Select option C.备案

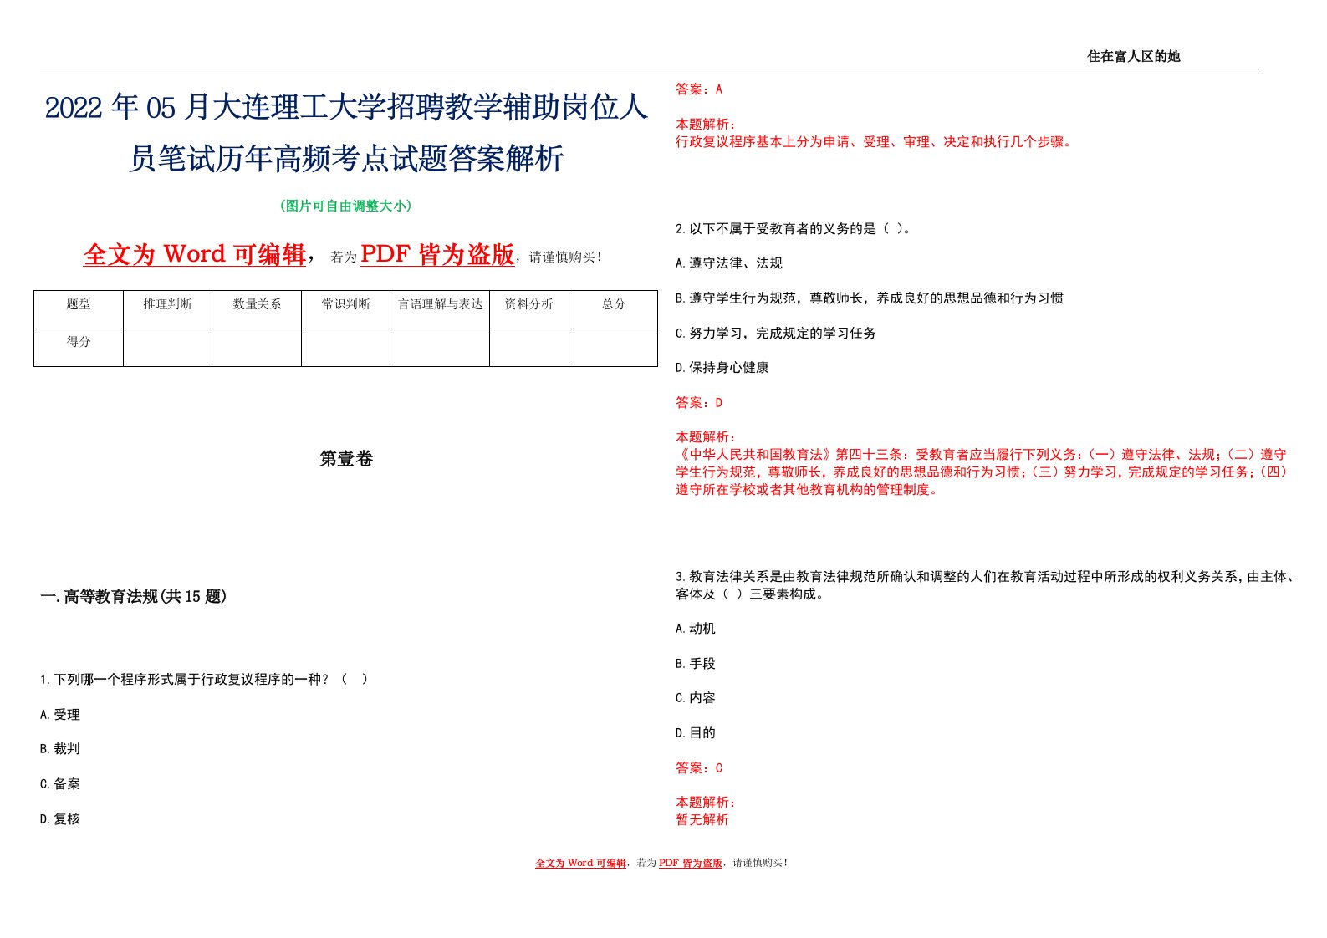coord(60,784)
